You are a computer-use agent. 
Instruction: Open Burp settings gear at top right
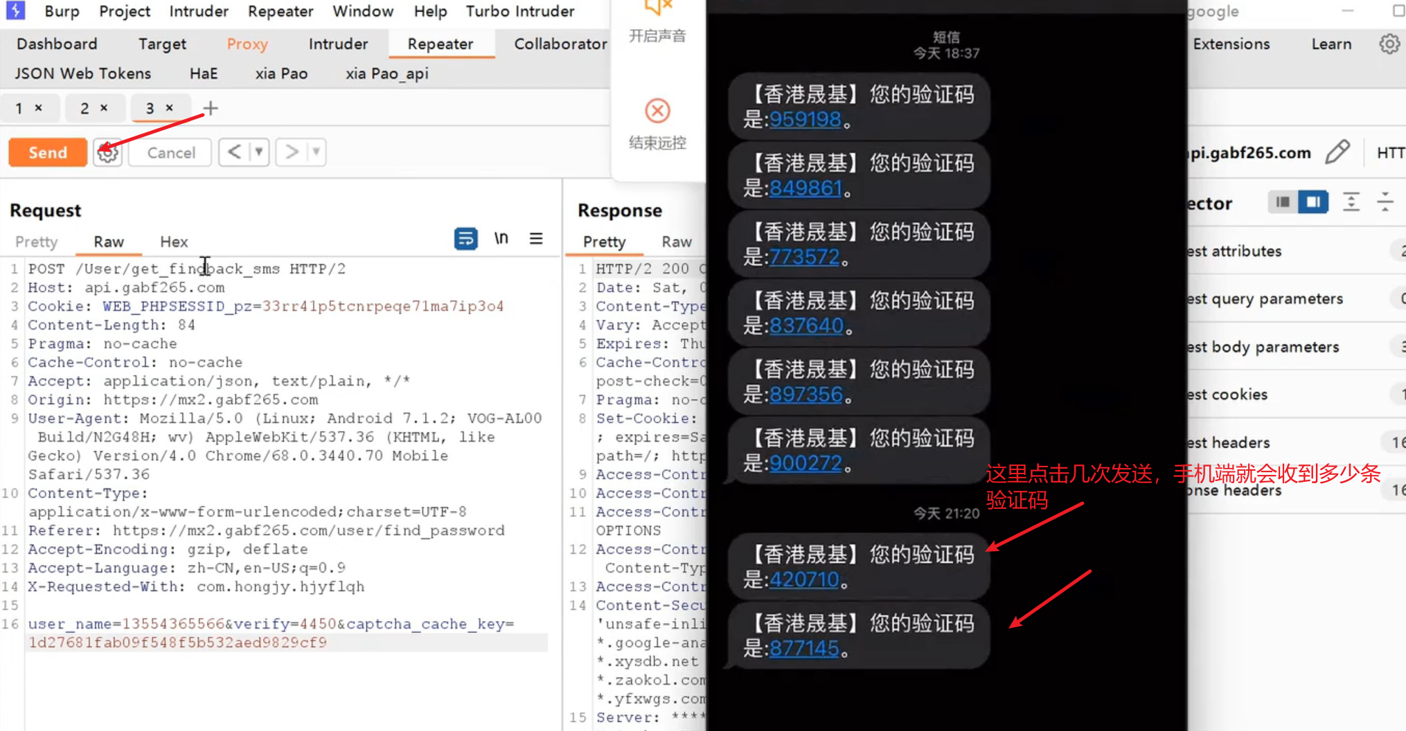coord(1389,44)
